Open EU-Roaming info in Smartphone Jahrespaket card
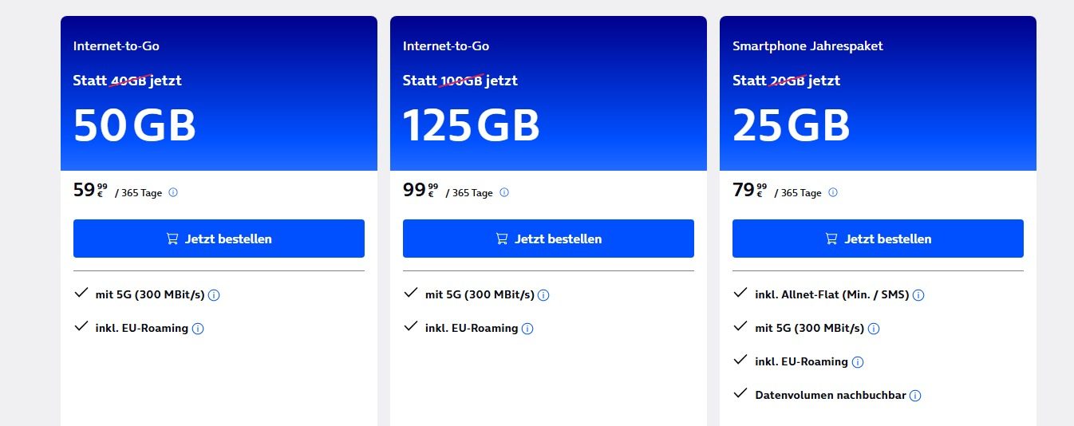 (x=858, y=362)
